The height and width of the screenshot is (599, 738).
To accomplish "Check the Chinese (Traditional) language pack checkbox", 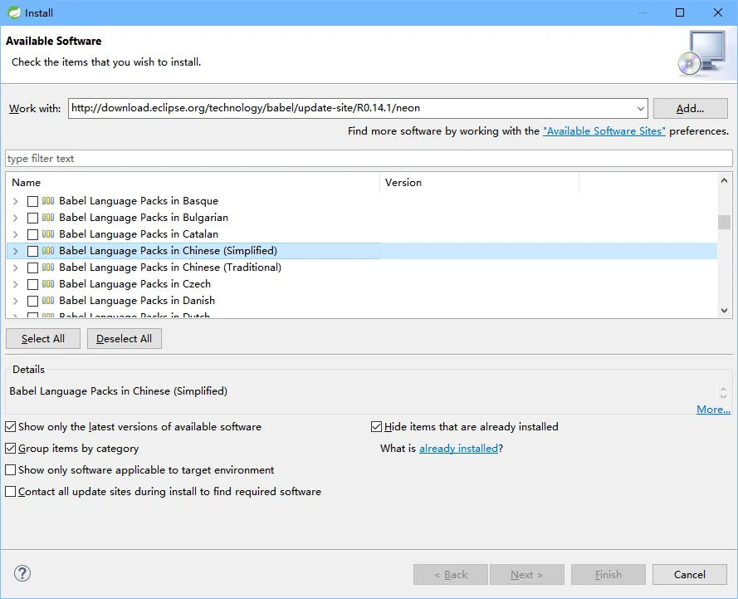I will [32, 268].
